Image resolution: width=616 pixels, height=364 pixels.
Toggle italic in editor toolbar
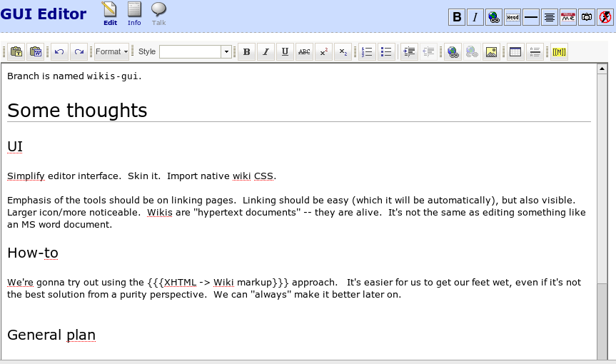click(x=266, y=52)
